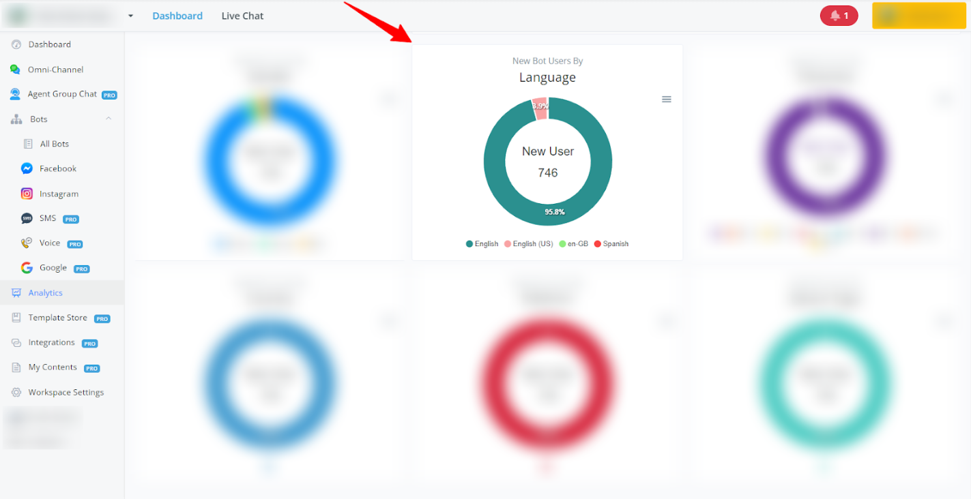Open the Workspace Settings gear icon
Screen dimensions: 971x499
(x=16, y=393)
